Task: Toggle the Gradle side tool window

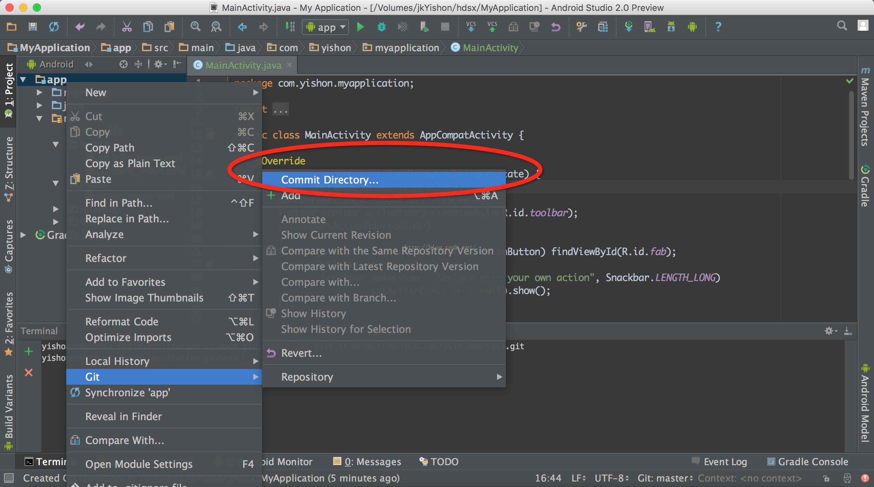Action: (865, 186)
